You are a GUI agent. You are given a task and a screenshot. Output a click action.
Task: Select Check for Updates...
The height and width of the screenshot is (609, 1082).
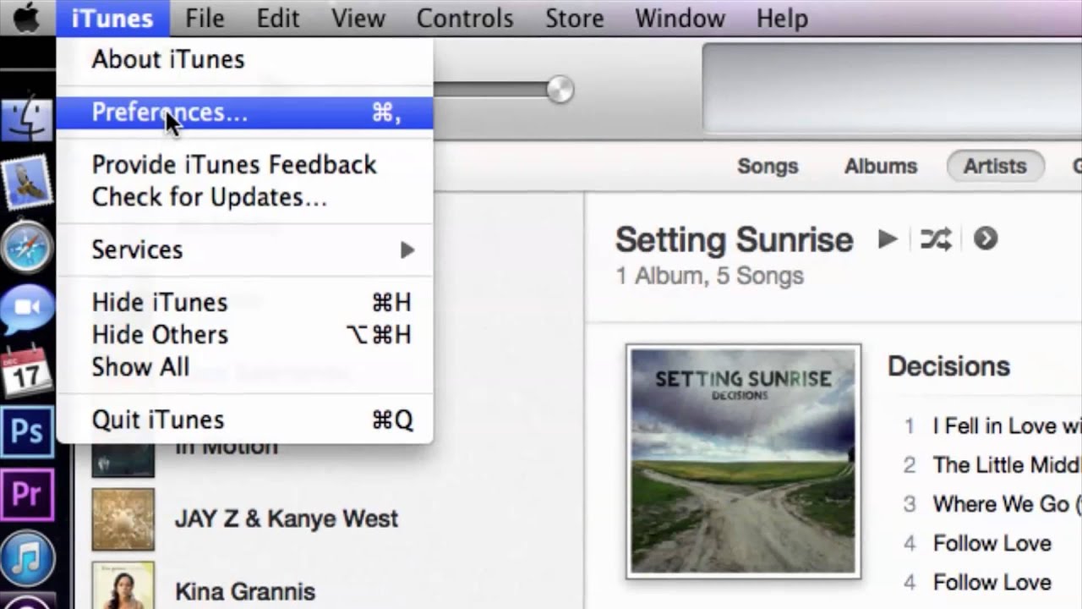pyautogui.click(x=244, y=198)
